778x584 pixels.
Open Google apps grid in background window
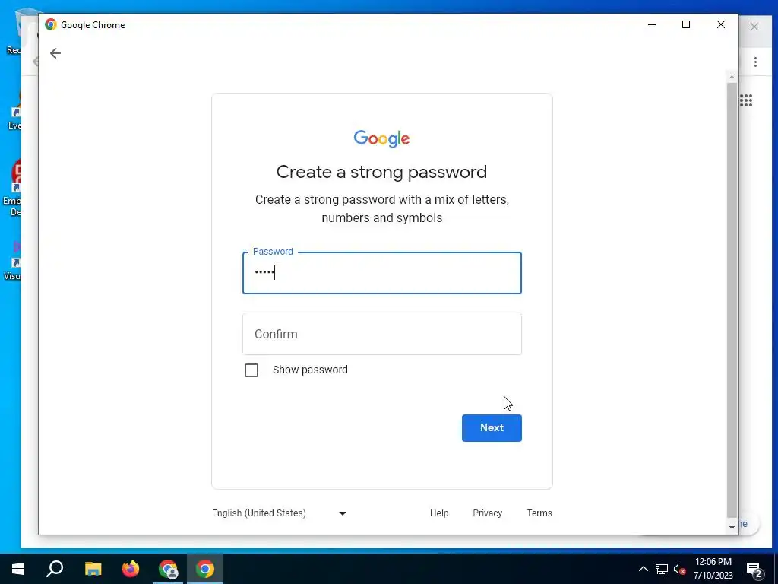[746, 100]
